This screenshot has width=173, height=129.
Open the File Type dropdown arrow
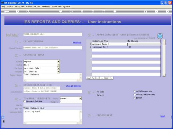coord(59,68)
